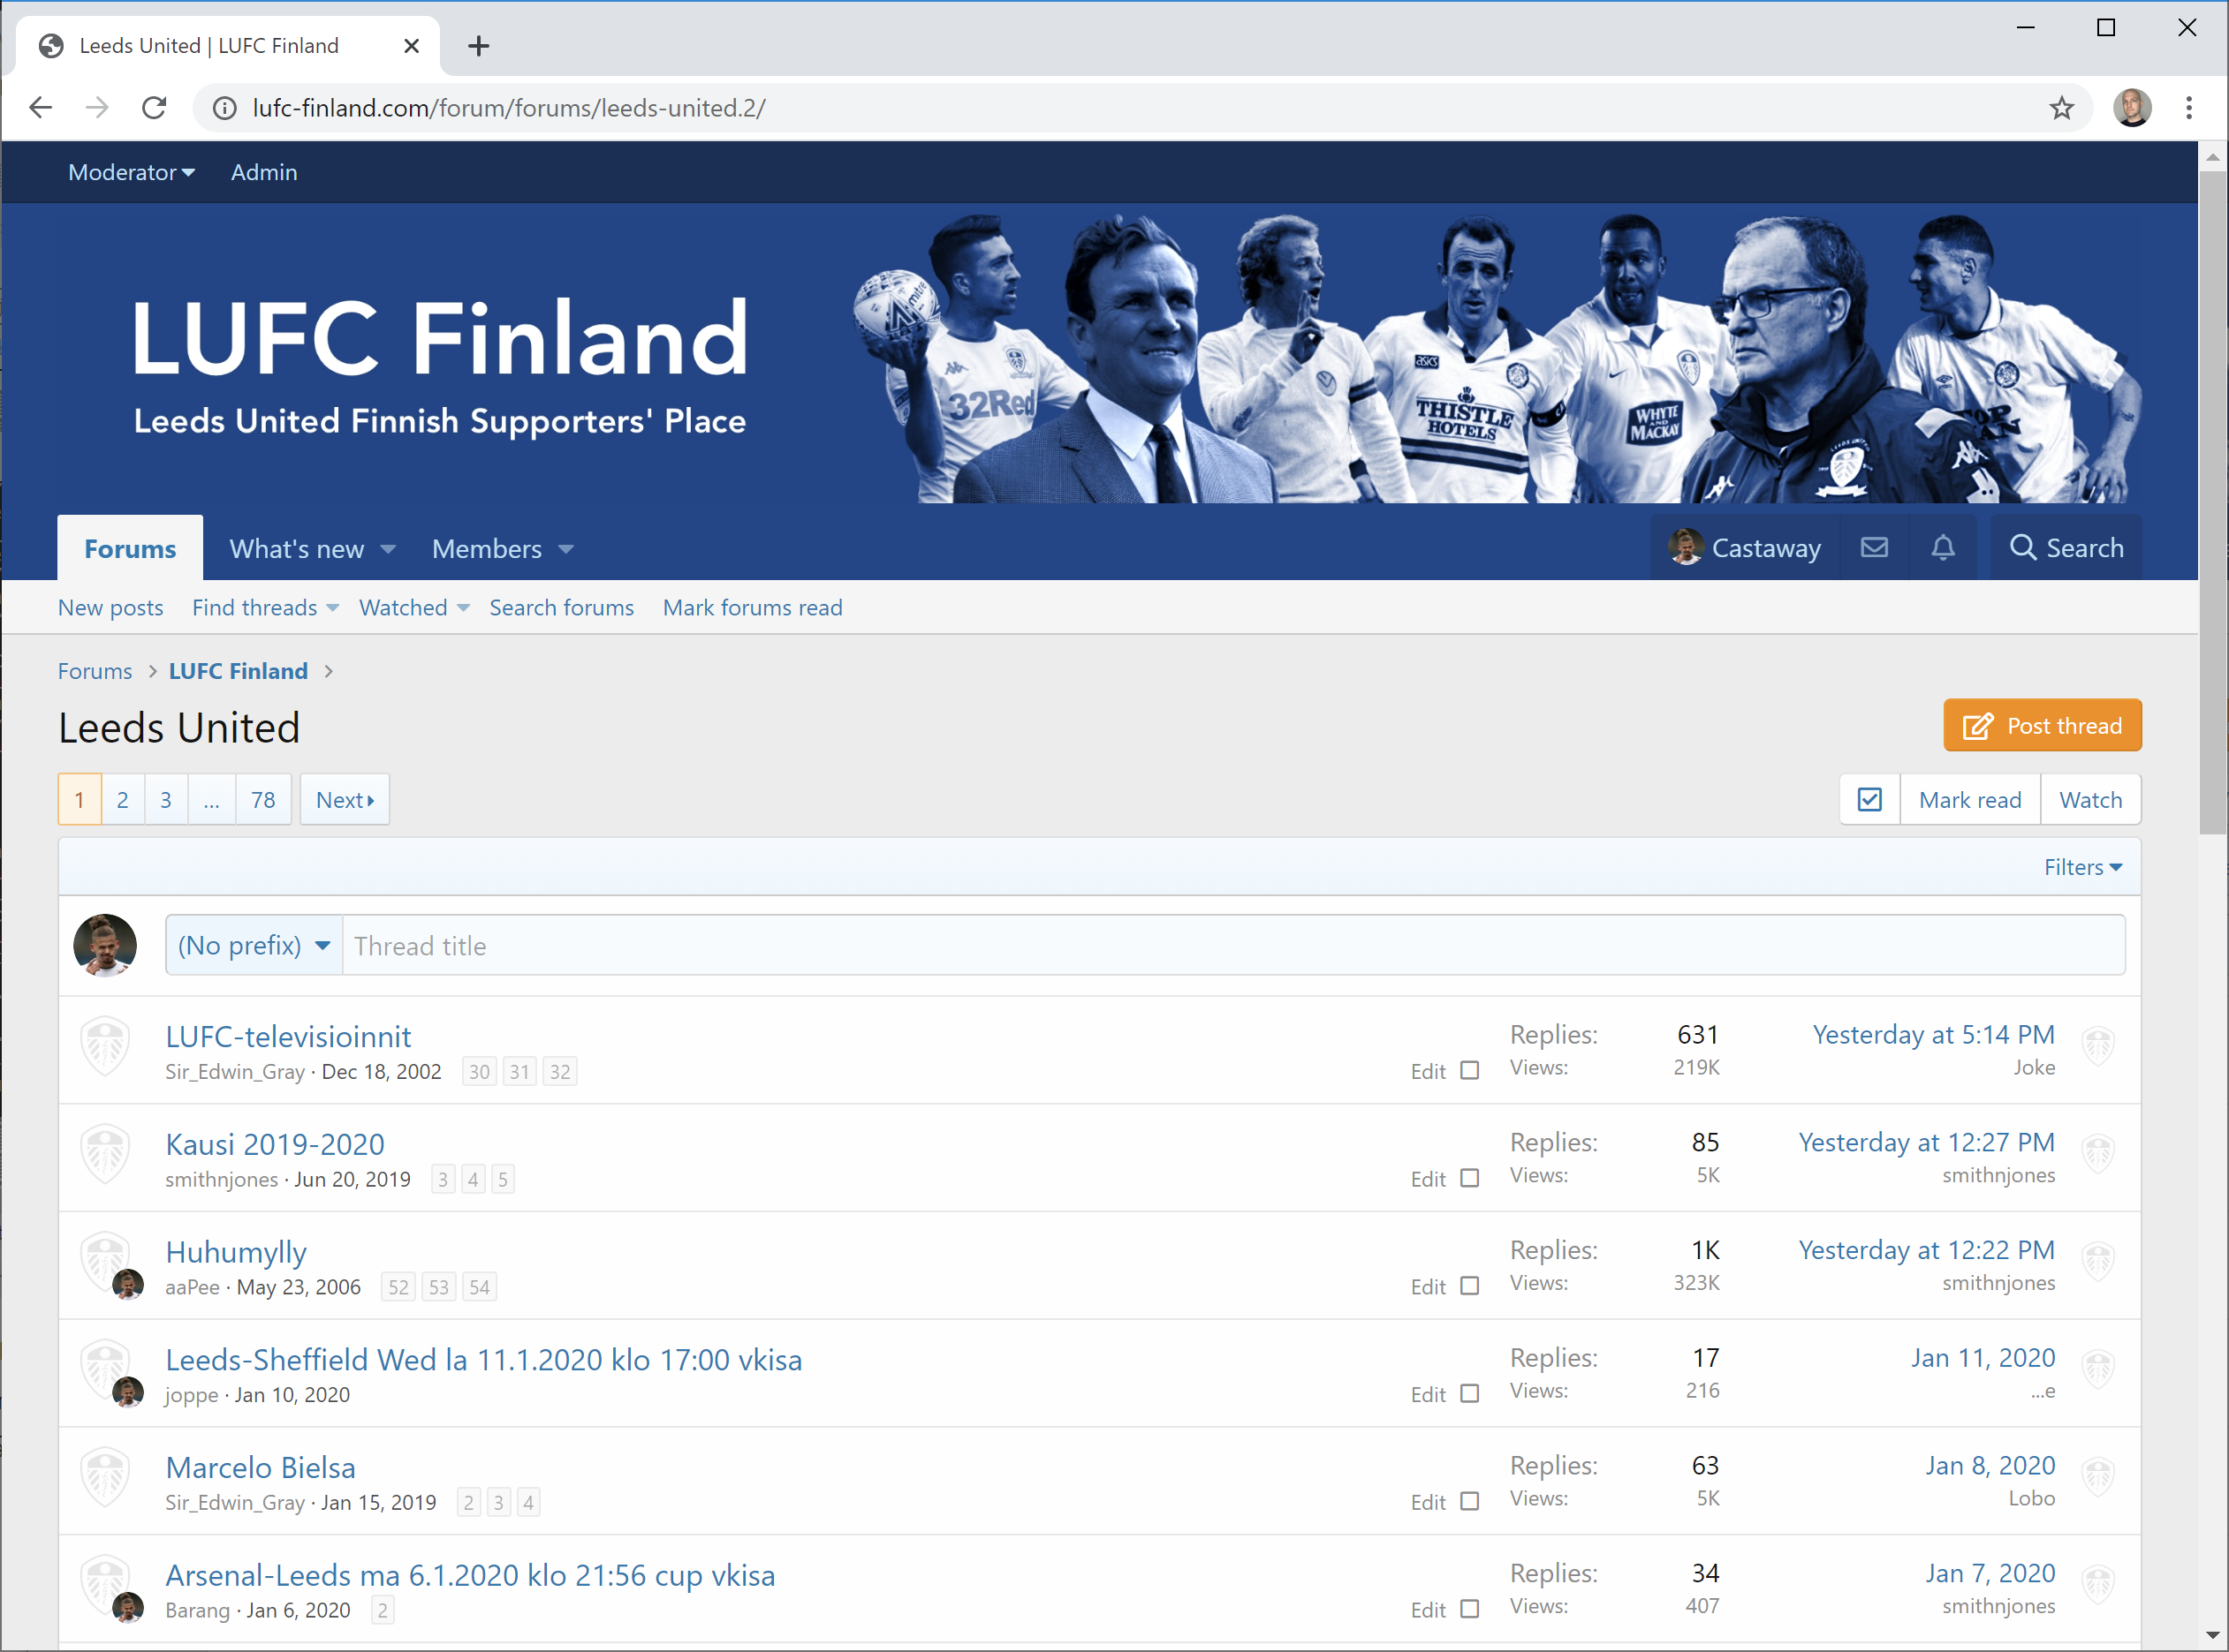Viewport: 2229px width, 1652px height.
Task: Click the Castaway user avatar in nav
Action: (1686, 547)
